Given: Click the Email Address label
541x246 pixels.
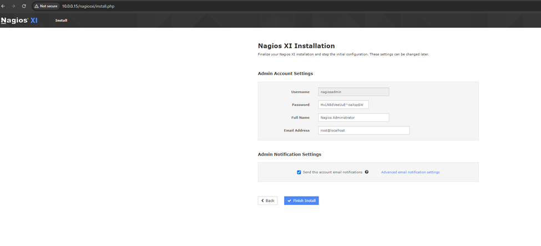Looking at the screenshot, I should click(297, 131).
